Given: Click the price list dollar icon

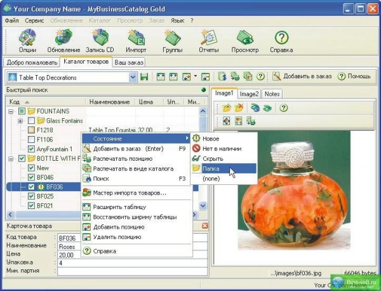Looking at the screenshot, I should 222,77.
